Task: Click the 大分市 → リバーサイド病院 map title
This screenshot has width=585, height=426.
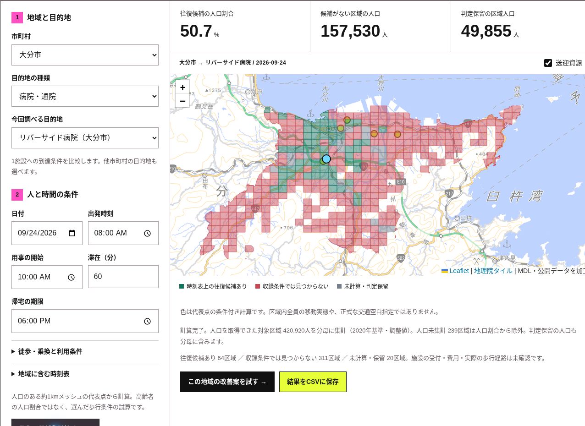Action: click(x=232, y=63)
